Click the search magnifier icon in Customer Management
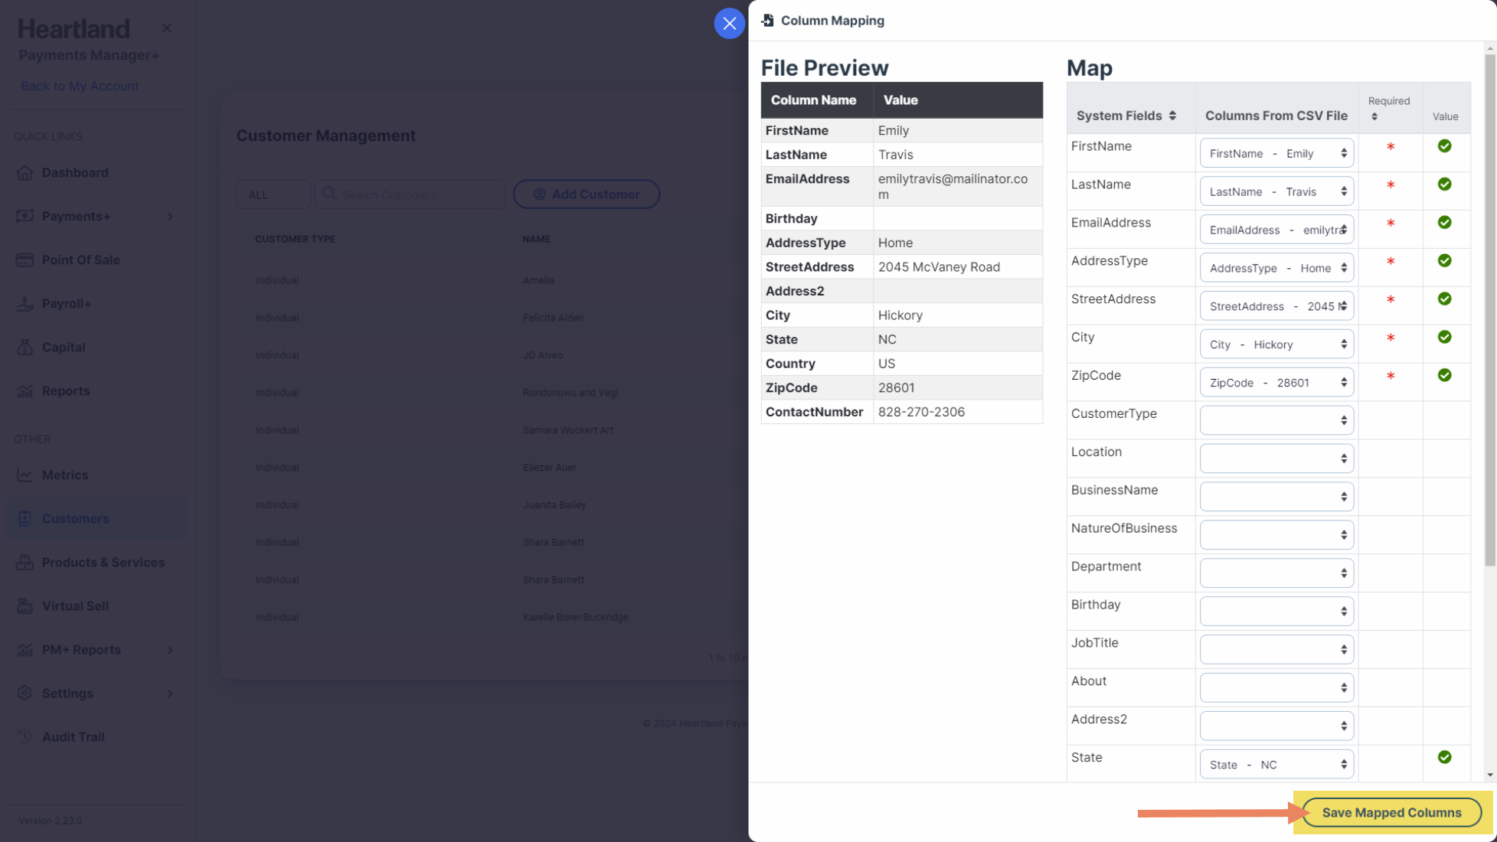Screen dimensions: 1497x842 (x=329, y=194)
